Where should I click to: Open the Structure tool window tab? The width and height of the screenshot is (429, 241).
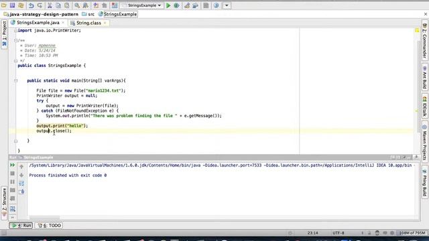coord(4,203)
